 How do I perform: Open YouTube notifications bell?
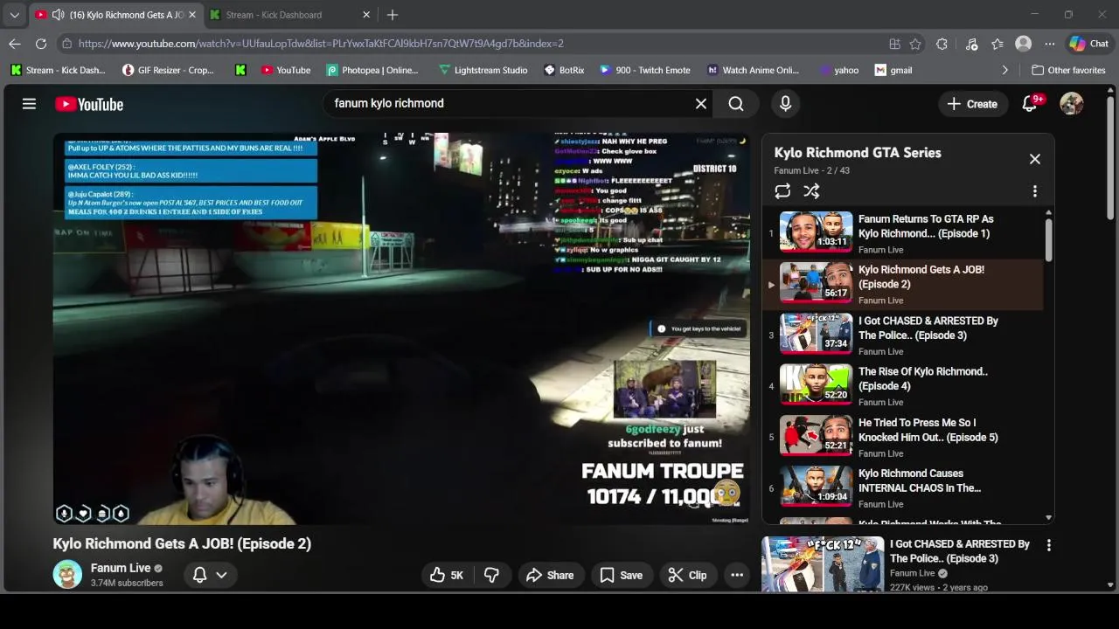[x=1030, y=103]
